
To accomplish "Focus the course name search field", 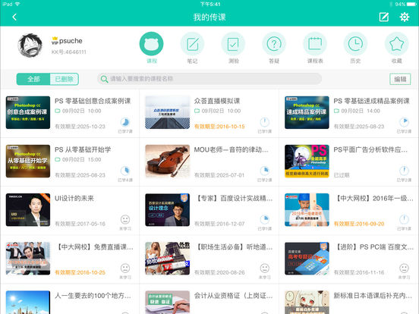I will [209, 79].
